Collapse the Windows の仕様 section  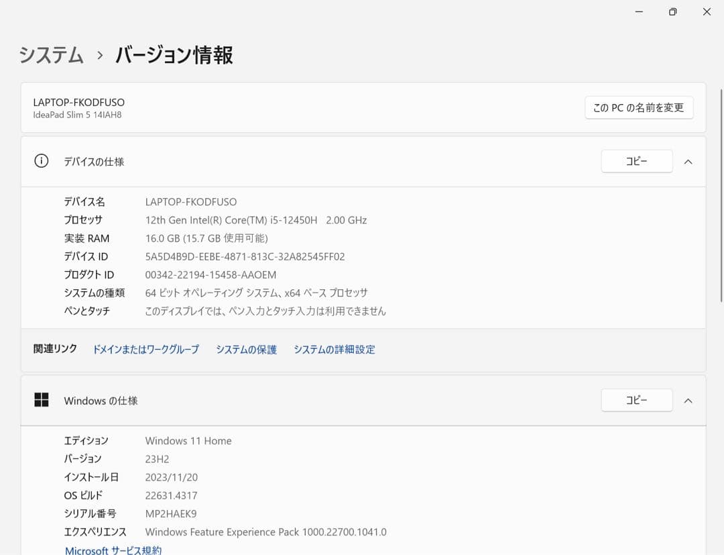pyautogui.click(x=688, y=400)
